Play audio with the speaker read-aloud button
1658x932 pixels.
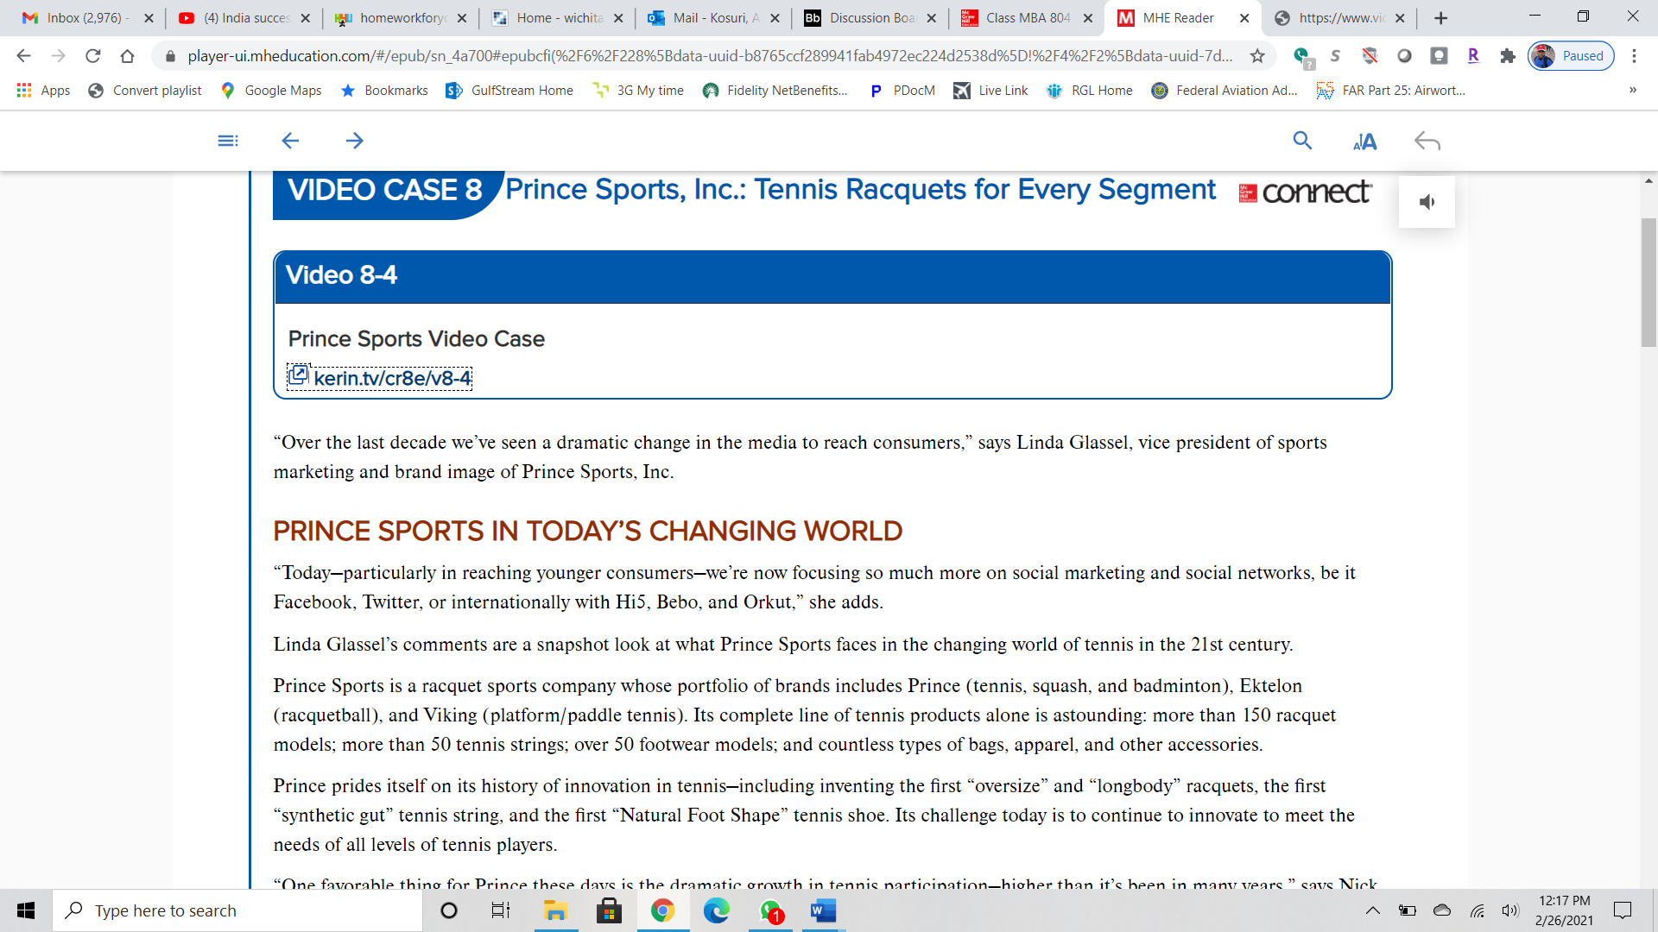pyautogui.click(x=1427, y=202)
